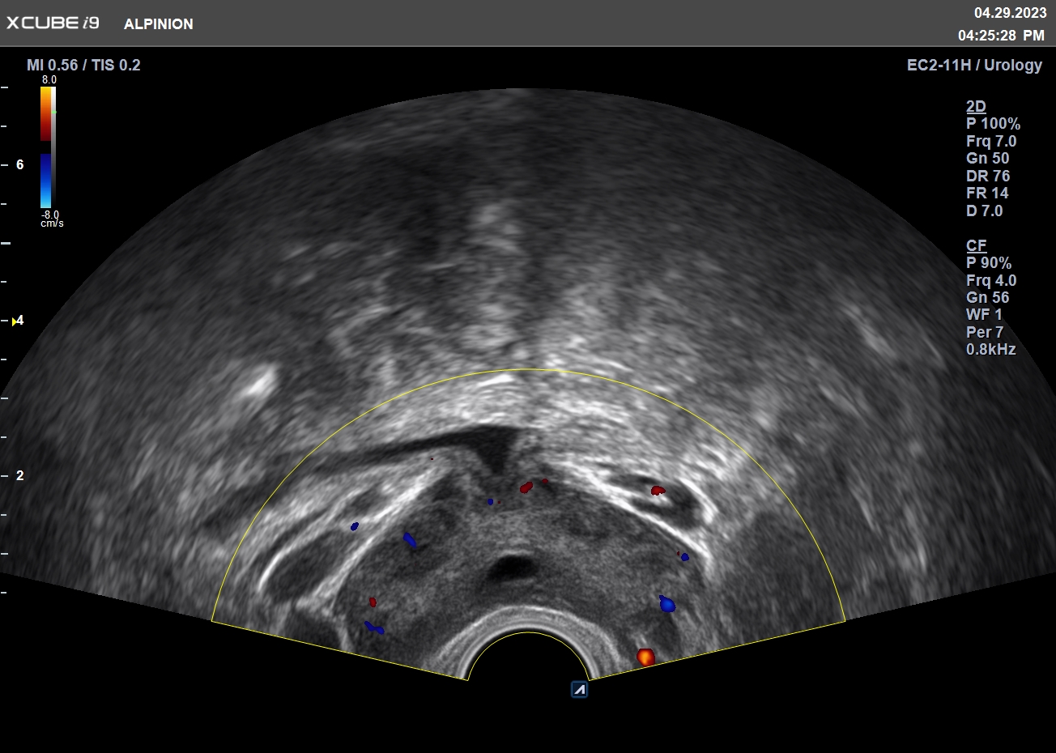Click the XCUBE i9 logo
1056x753 pixels.
53,23
